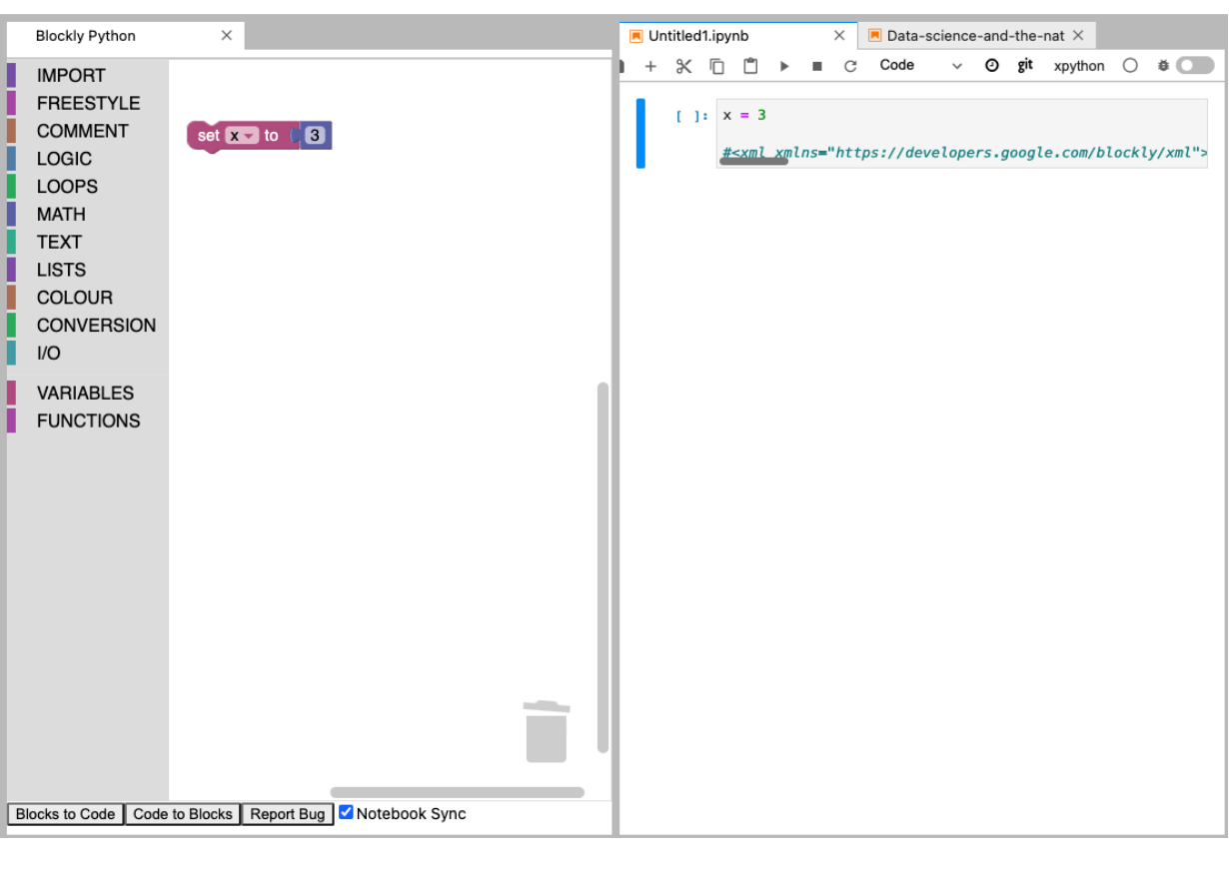Close the Data-science-and-the-nat tab
The image size is (1229, 871).
click(1078, 35)
